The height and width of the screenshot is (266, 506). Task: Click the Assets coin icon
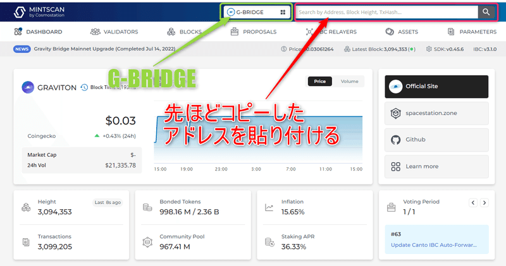[x=390, y=32]
